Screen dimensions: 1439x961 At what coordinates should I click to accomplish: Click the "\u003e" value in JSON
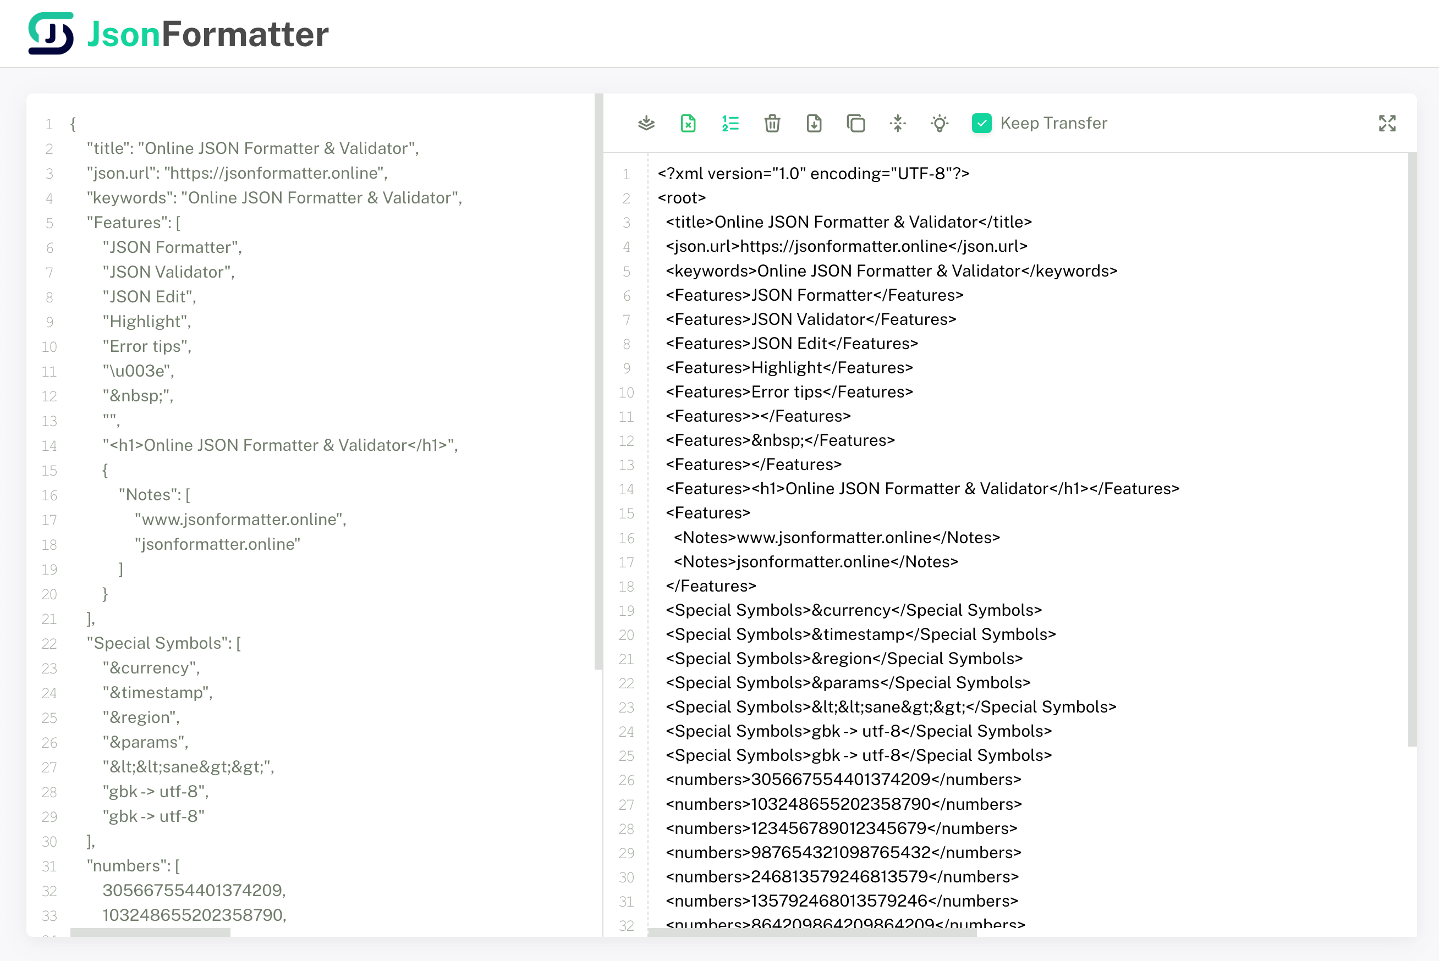point(139,371)
